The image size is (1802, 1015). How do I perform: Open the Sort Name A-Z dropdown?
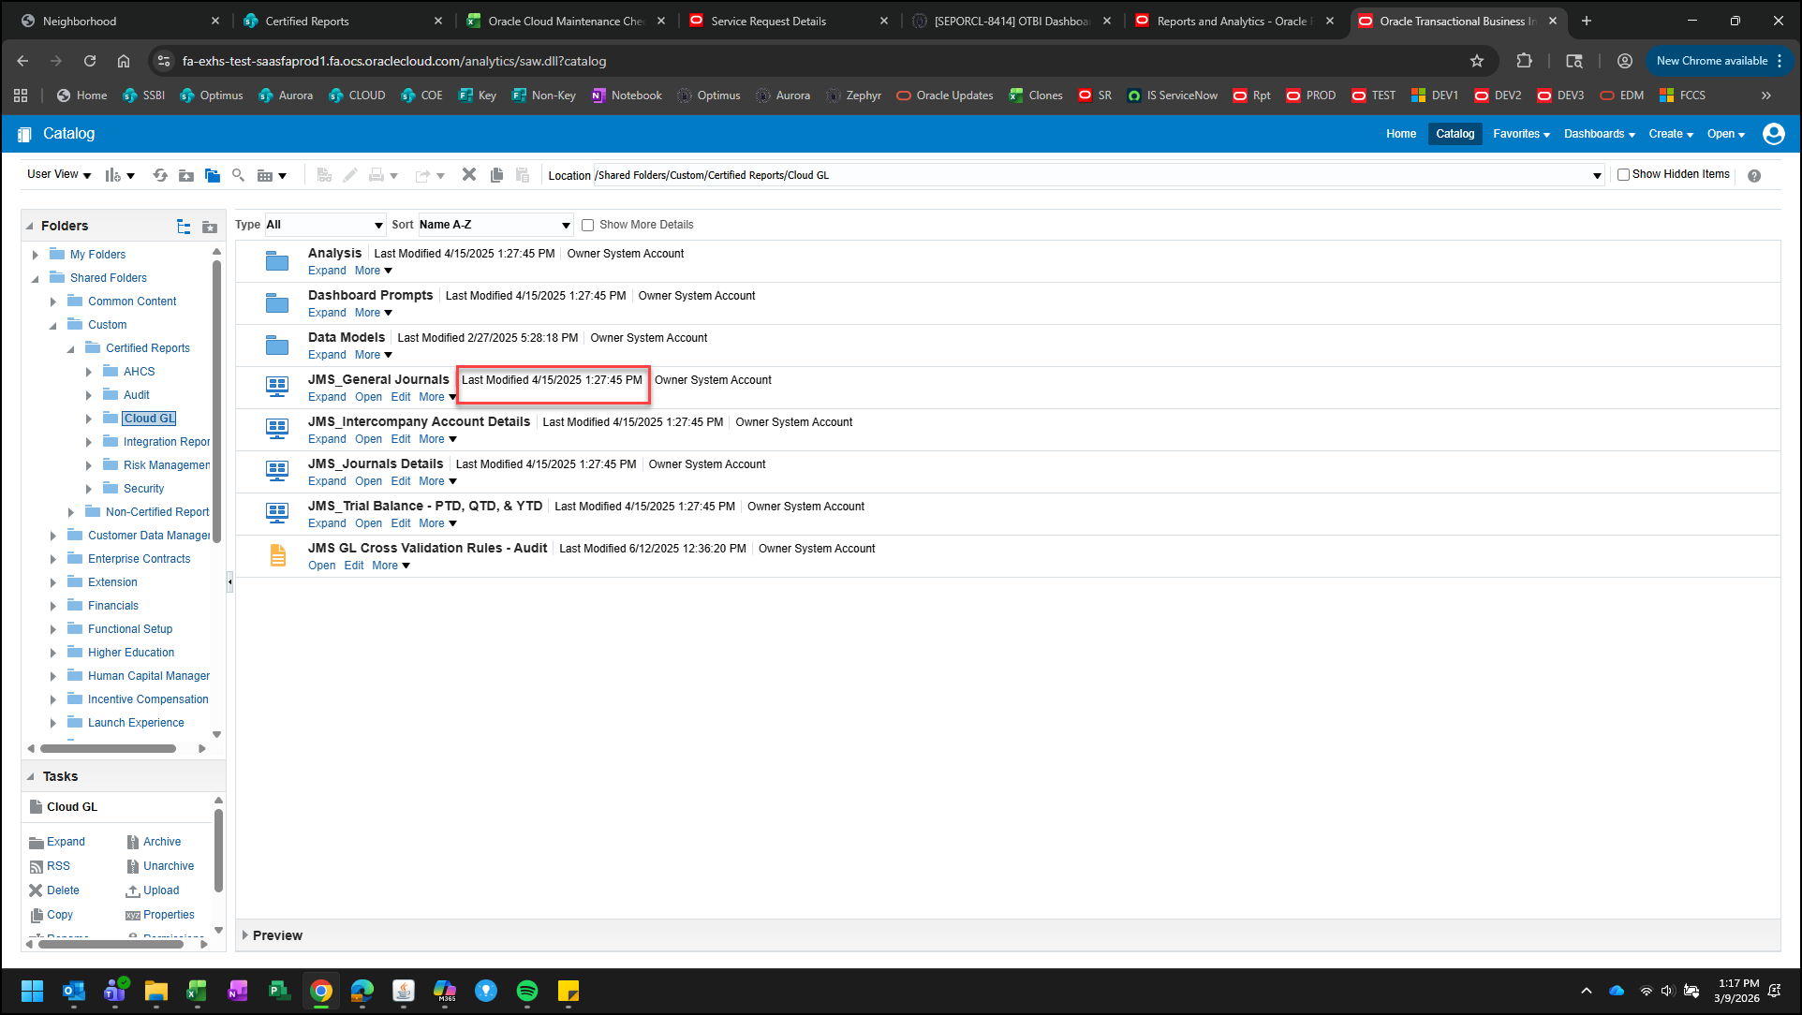[495, 225]
